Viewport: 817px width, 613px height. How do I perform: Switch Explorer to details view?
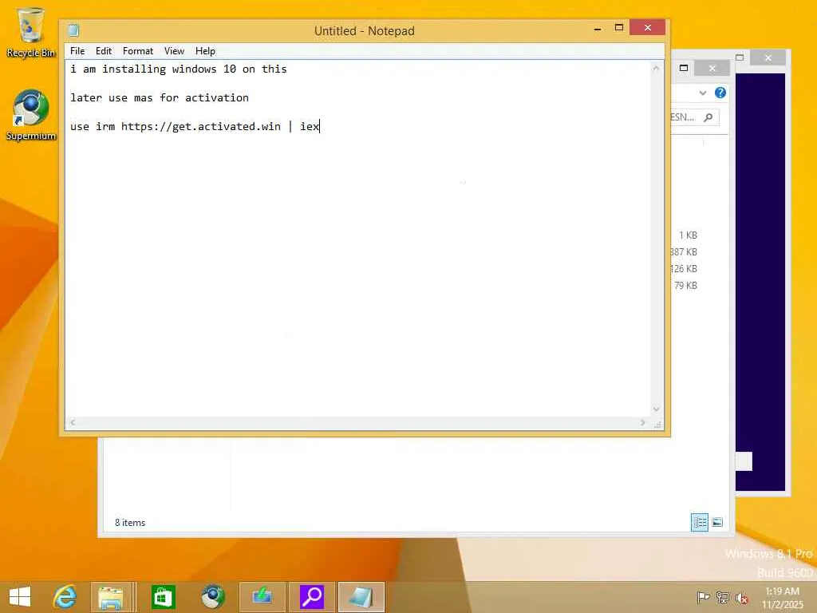point(700,522)
